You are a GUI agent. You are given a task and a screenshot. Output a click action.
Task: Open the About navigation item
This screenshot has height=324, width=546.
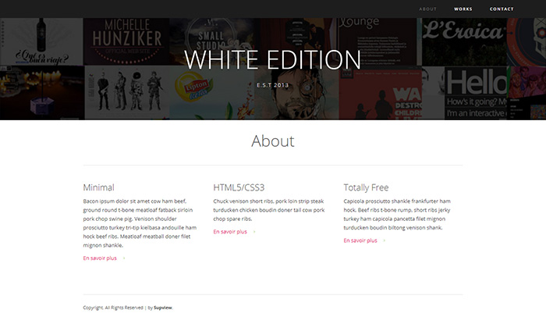coord(427,9)
